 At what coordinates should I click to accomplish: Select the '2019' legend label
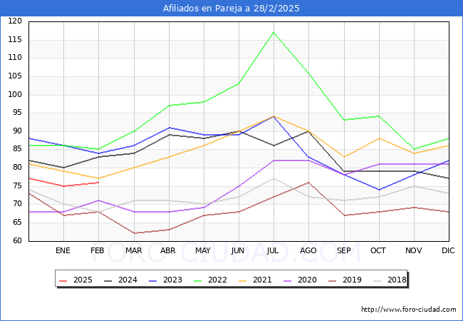(x=352, y=280)
